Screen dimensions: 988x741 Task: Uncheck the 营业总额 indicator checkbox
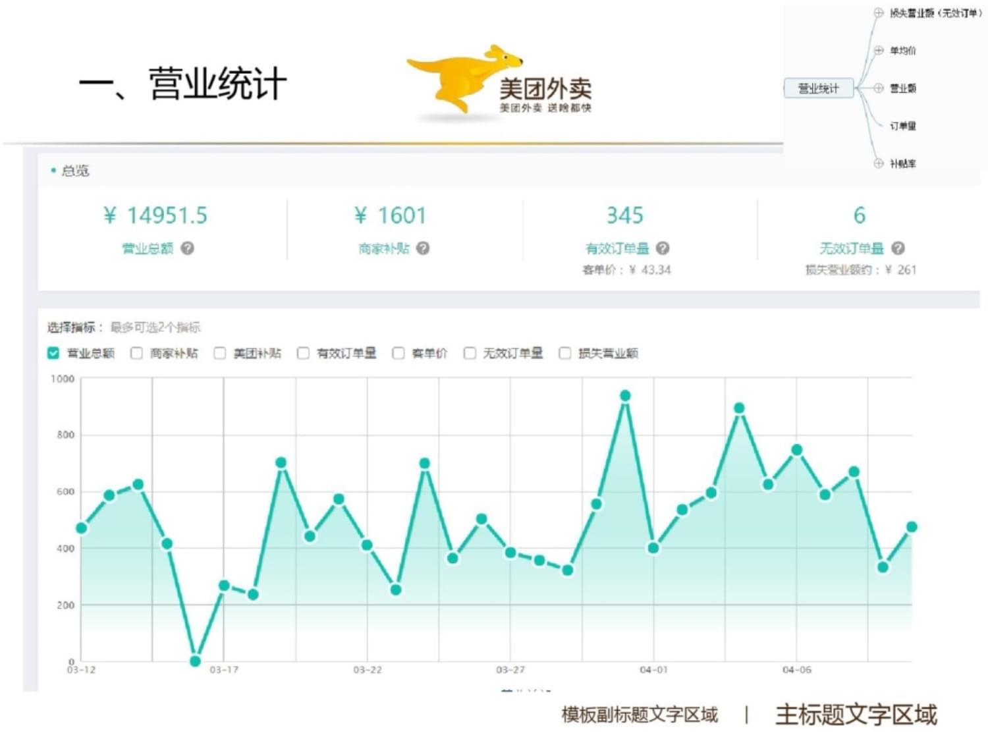pyautogui.click(x=53, y=353)
